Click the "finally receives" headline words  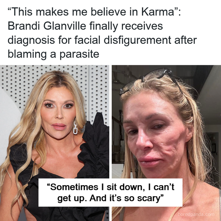pos(126,26)
